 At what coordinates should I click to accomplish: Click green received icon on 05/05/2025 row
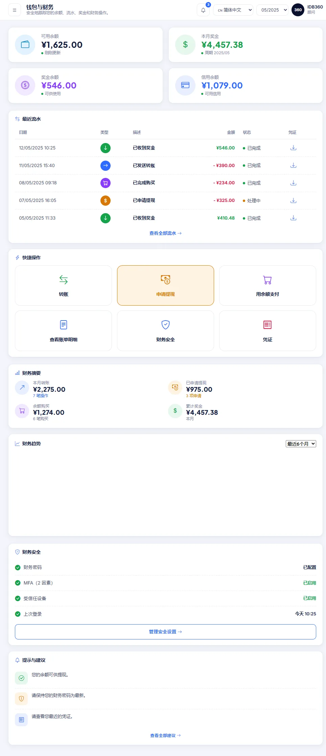106,218
